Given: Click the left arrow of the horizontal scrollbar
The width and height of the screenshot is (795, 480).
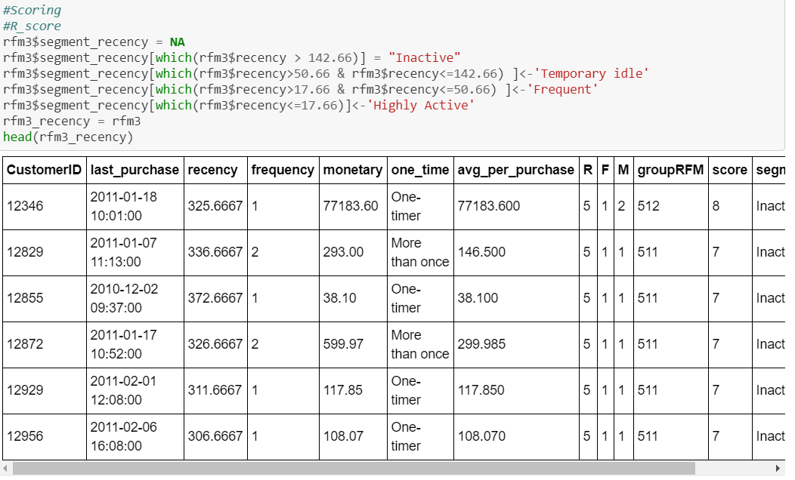Looking at the screenshot, I should [6, 469].
